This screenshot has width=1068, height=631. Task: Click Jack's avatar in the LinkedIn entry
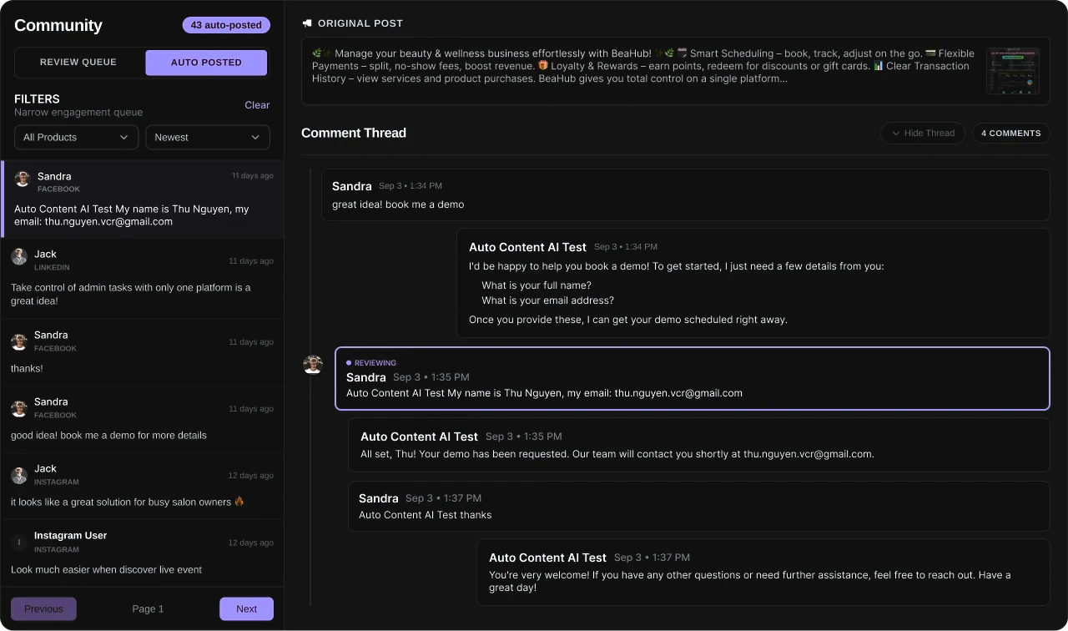pos(19,256)
